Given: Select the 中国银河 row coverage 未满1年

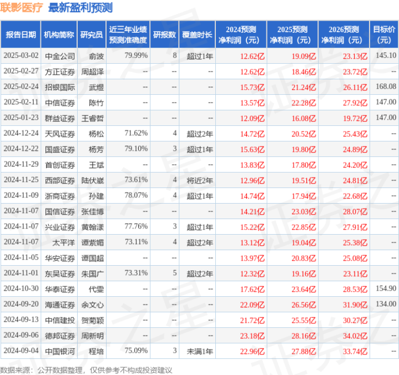Looking at the screenshot, I should coord(200,351).
